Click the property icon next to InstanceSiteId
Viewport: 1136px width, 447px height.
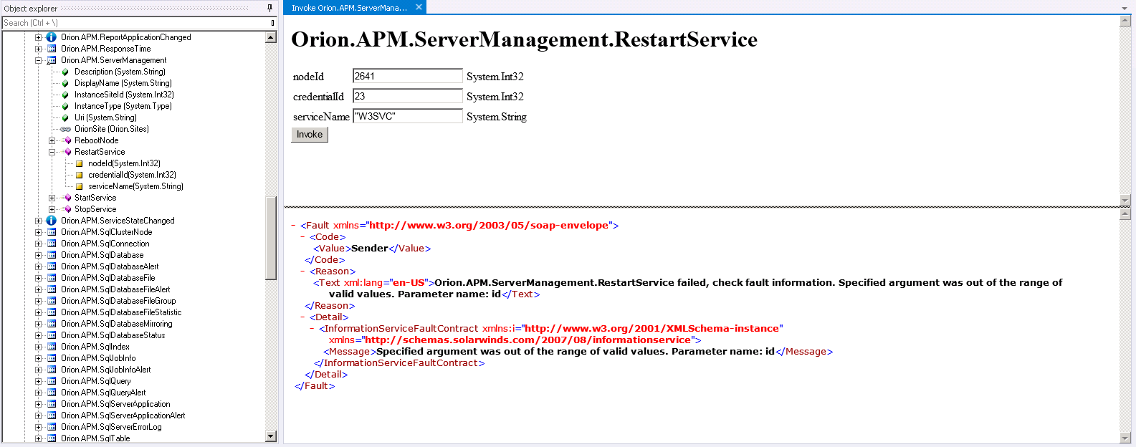click(65, 95)
